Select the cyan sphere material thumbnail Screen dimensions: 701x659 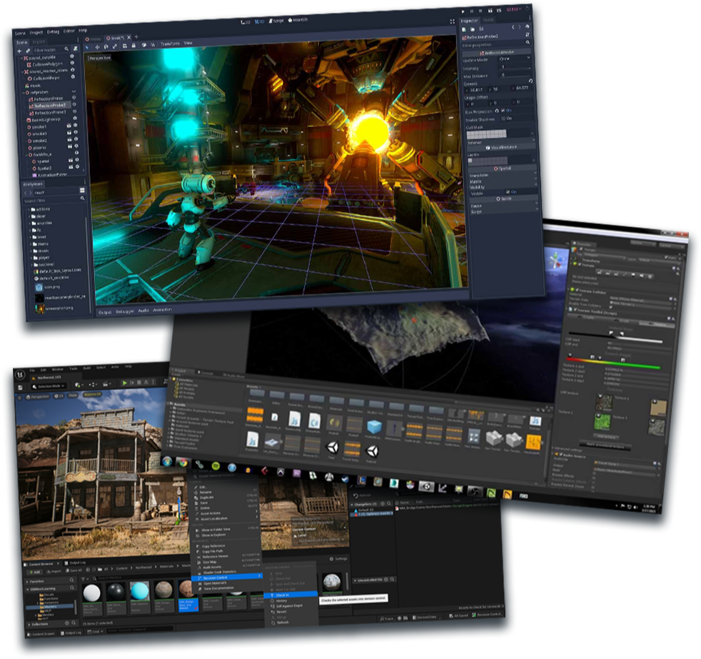click(x=139, y=591)
